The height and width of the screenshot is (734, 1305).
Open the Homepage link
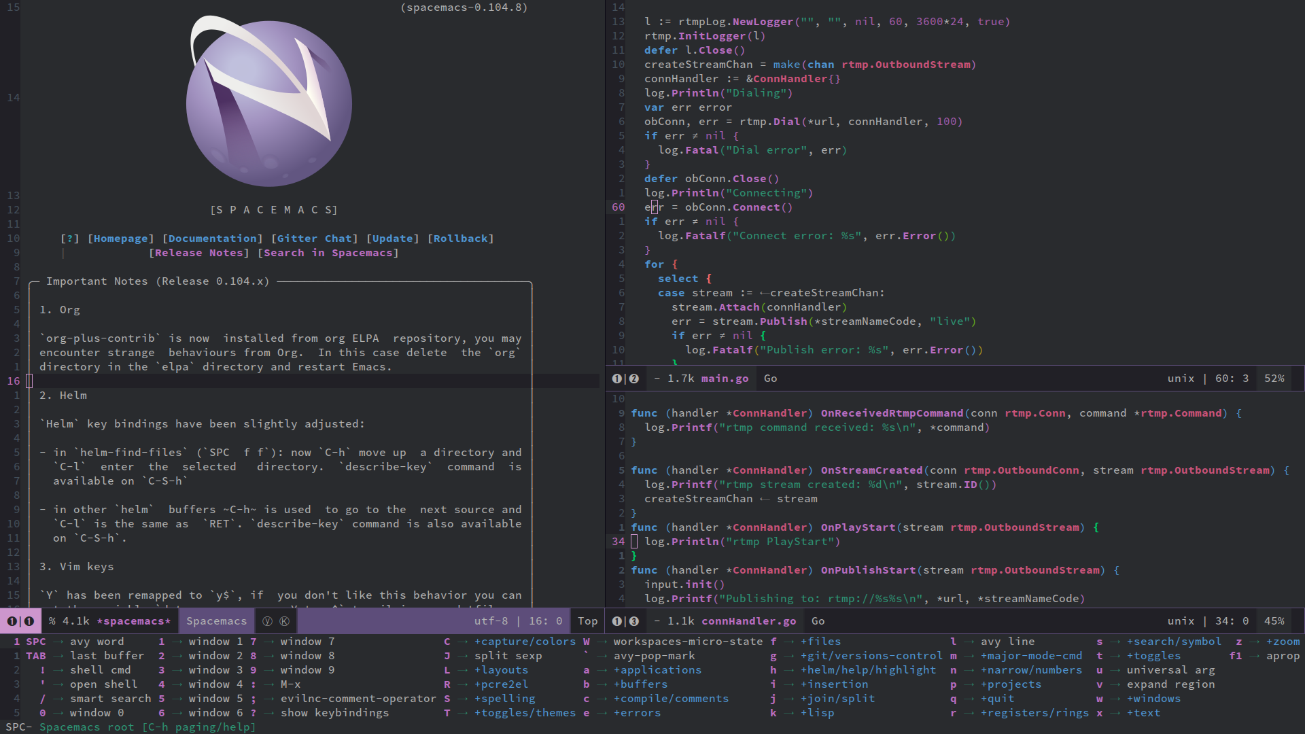coord(121,239)
